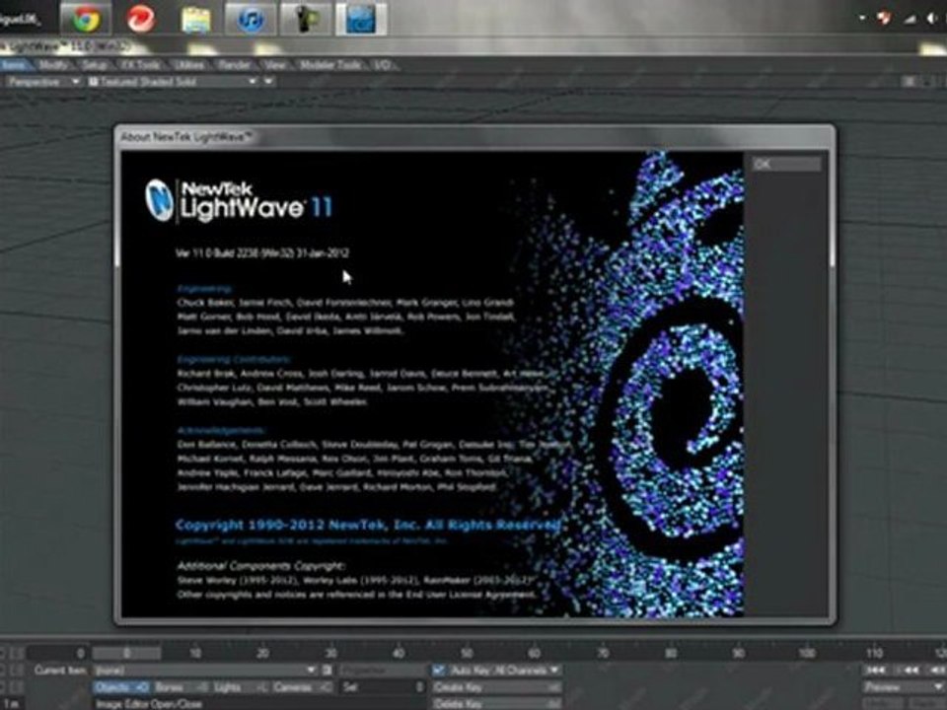
Task: Open the file explorer taskbar icon
Action: 195,19
